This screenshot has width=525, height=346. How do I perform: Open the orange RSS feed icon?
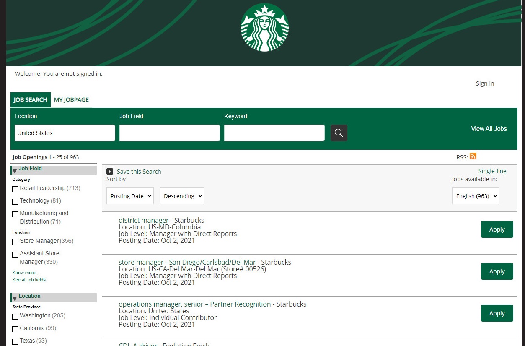(473, 156)
